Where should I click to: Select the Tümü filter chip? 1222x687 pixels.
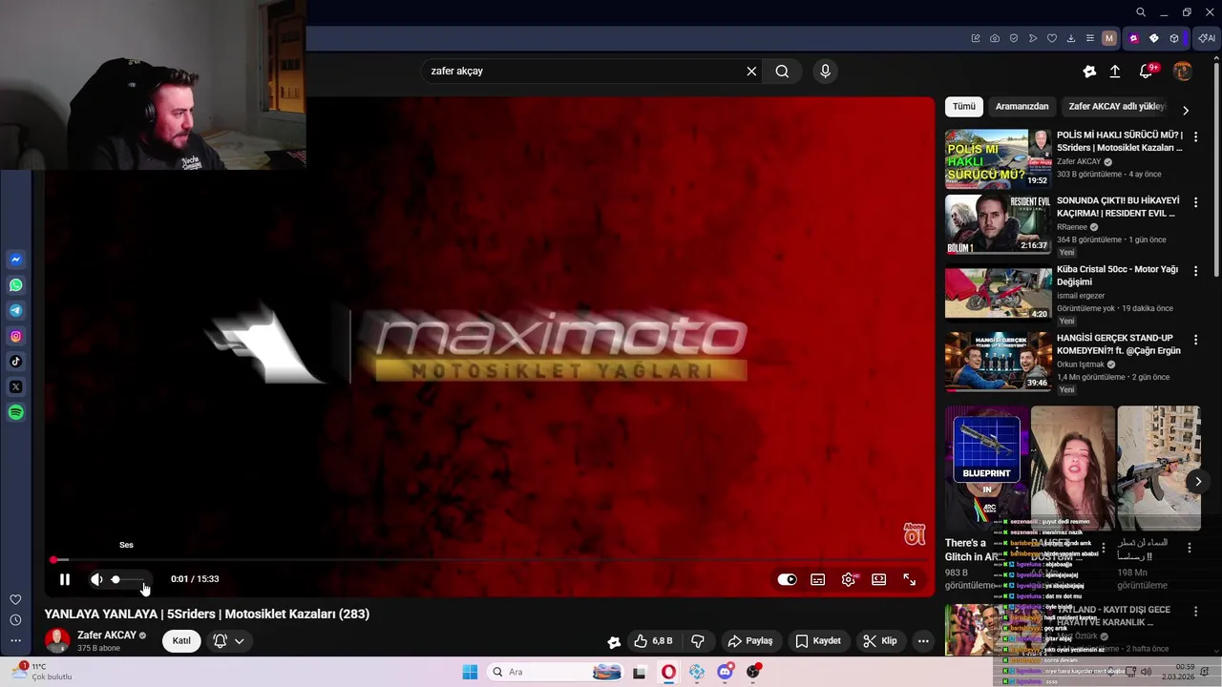[964, 107]
